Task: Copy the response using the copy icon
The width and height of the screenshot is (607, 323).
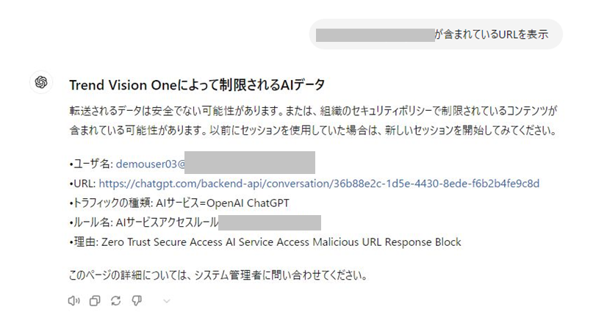Action: point(95,300)
